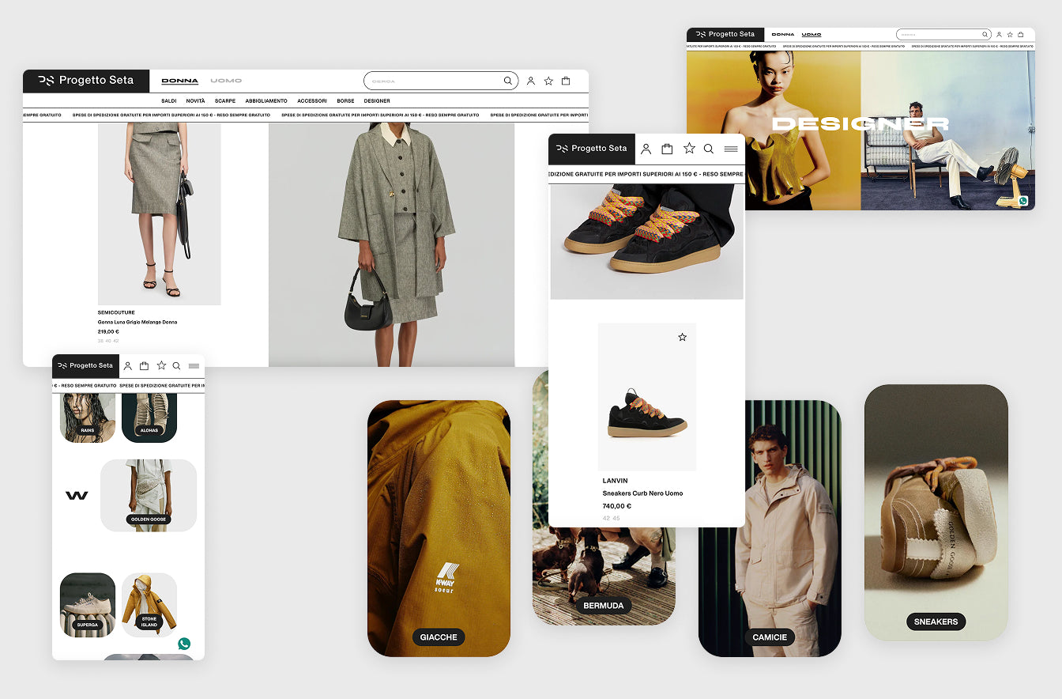Open SCARPE menu item
1062x699 pixels.
click(225, 101)
